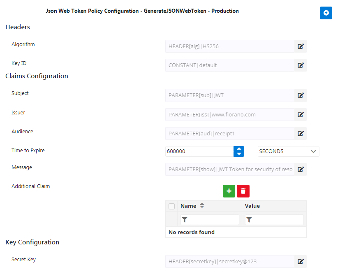The image size is (340, 274).
Task: Click the blue upload arrow button
Action: tap(326, 13)
